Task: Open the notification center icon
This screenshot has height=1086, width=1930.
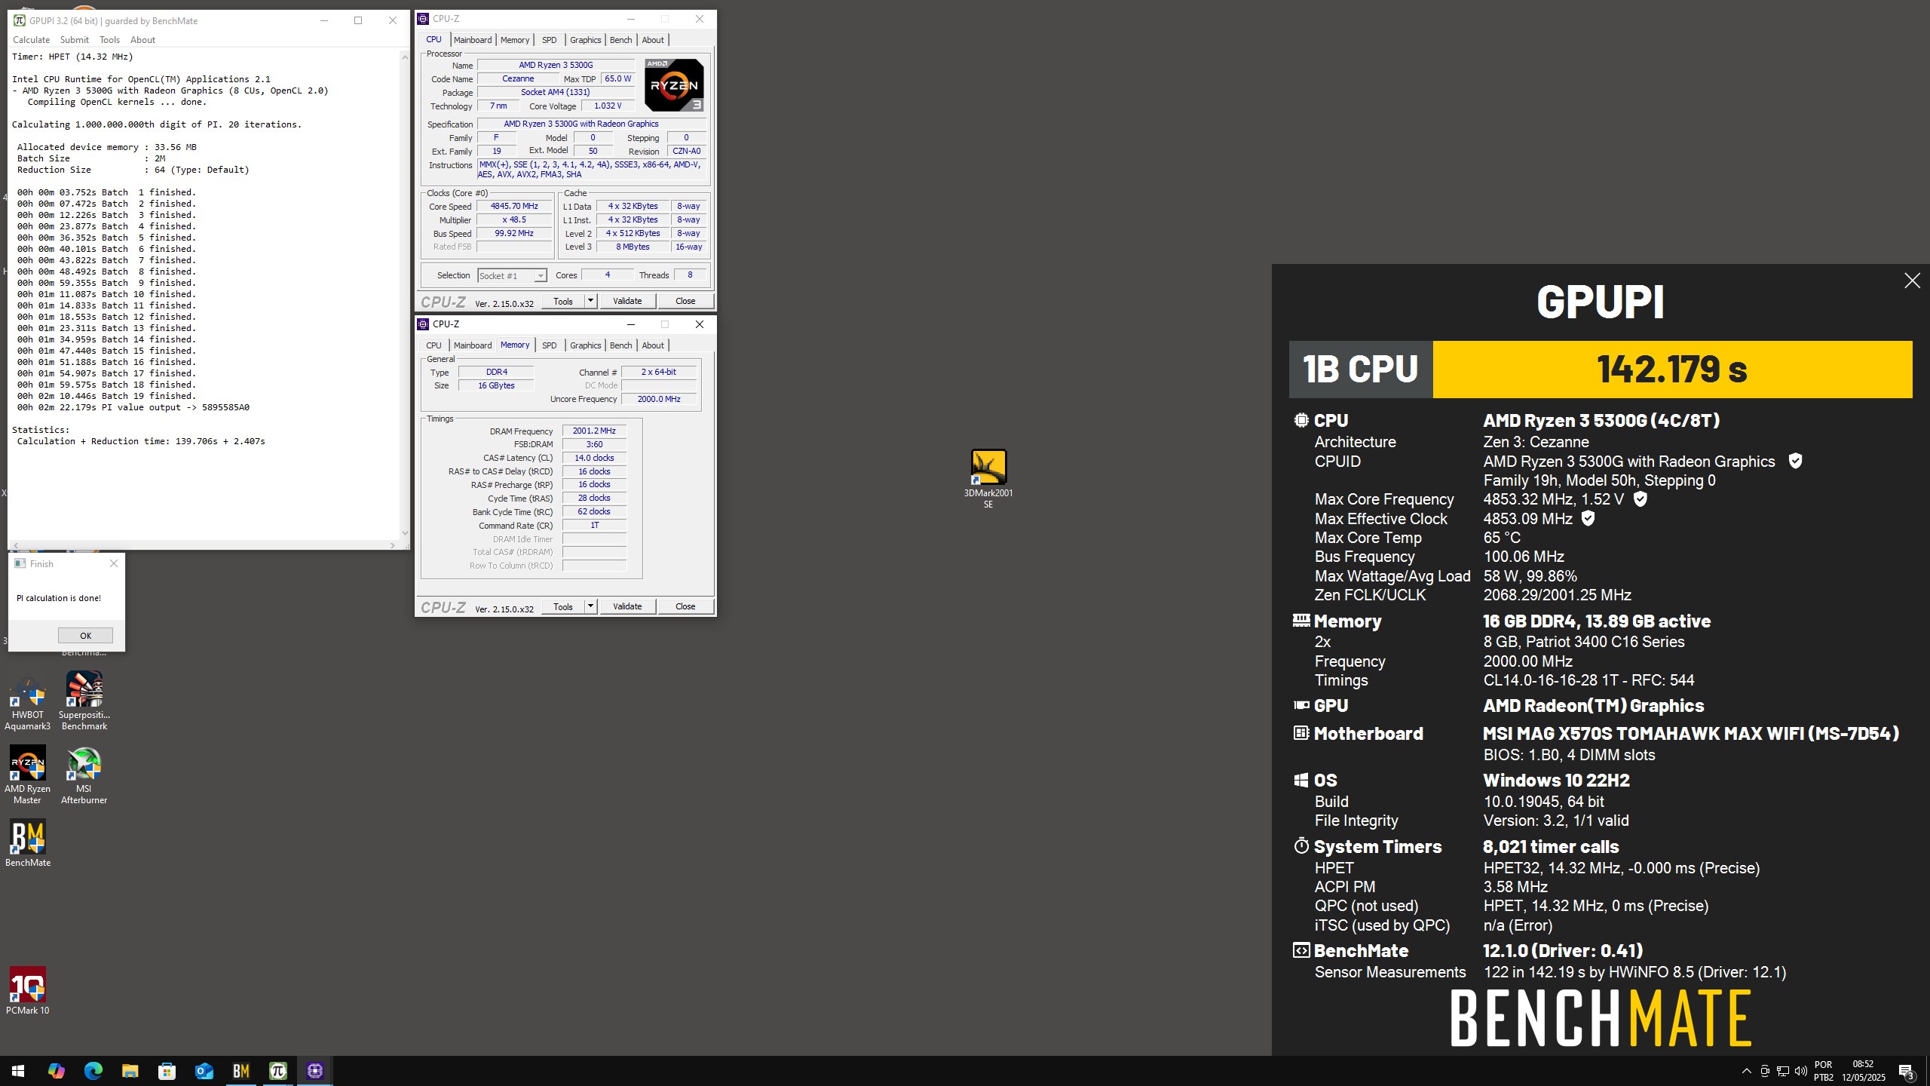Action: tap(1906, 1071)
